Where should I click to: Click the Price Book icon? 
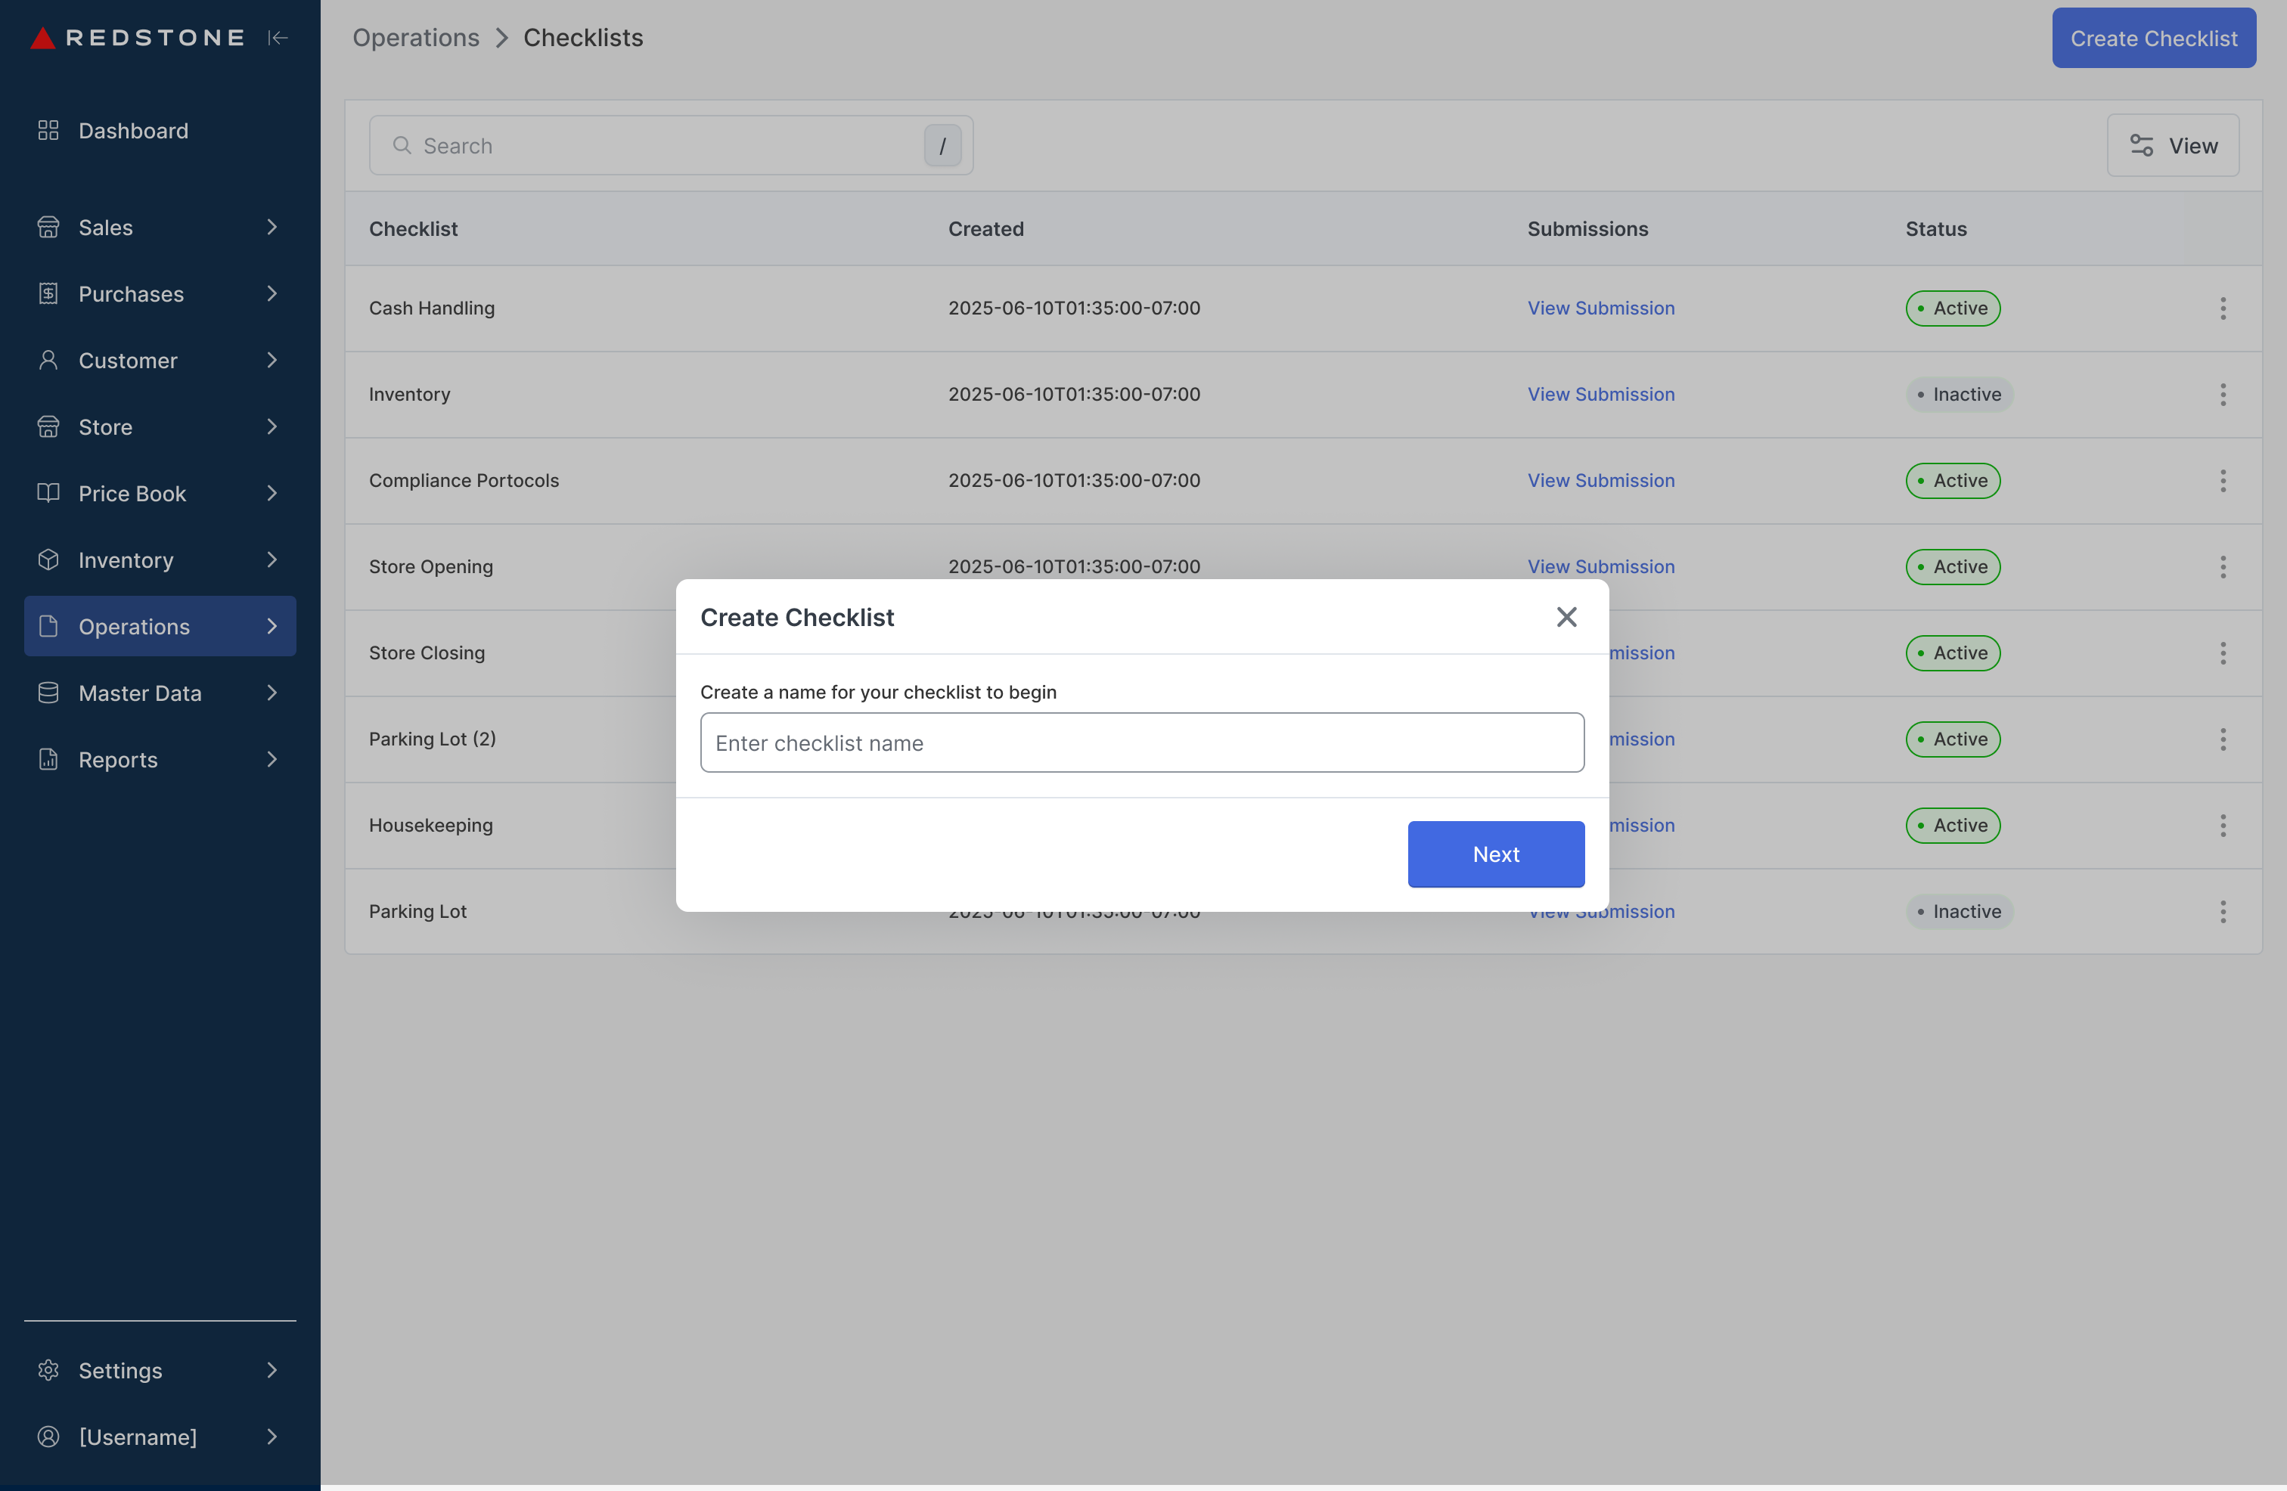pyautogui.click(x=48, y=494)
